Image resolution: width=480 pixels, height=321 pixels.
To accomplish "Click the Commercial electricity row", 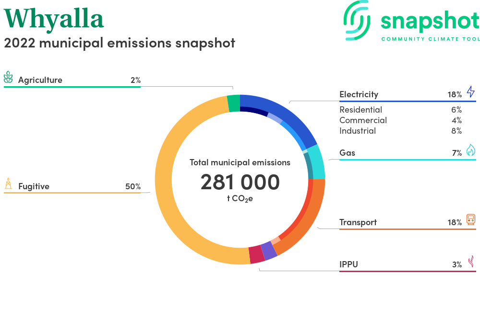I will (400, 120).
